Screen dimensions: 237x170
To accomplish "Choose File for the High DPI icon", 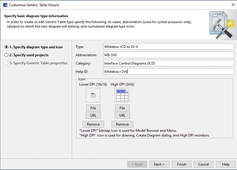I will tap(122, 108).
